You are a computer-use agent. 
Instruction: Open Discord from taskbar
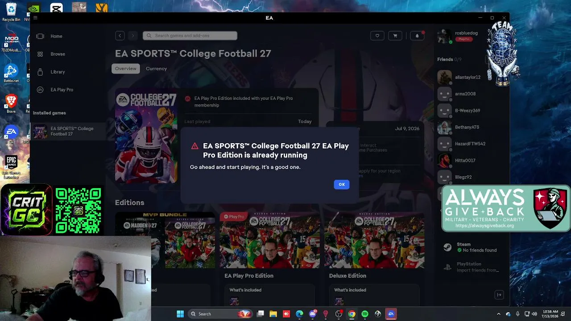[x=313, y=314]
